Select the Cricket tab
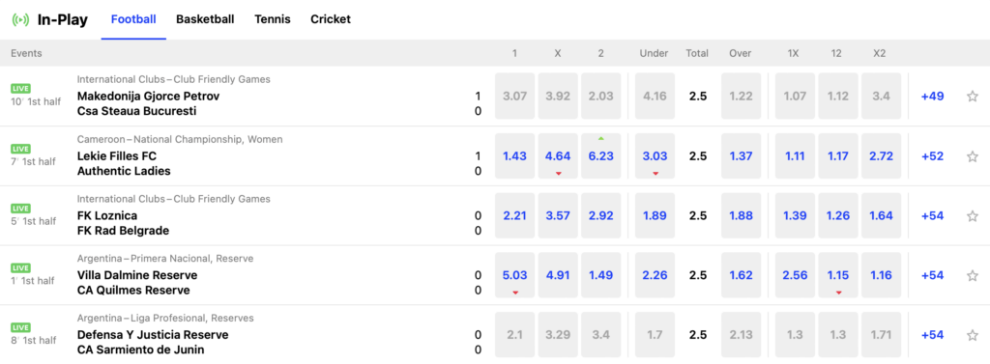 point(331,19)
